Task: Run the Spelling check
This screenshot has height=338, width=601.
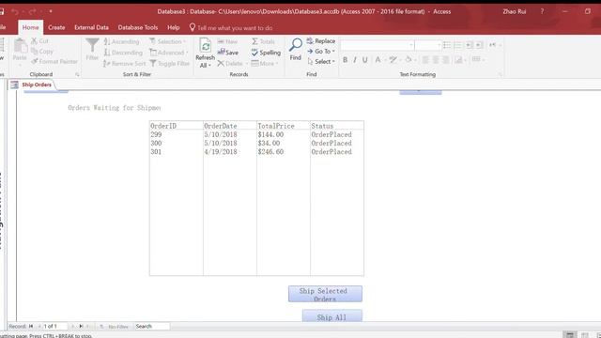Action: (x=266, y=53)
